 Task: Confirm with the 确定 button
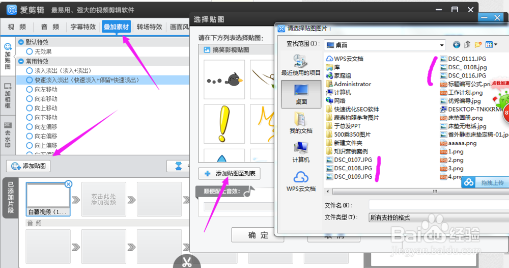[x=258, y=235]
